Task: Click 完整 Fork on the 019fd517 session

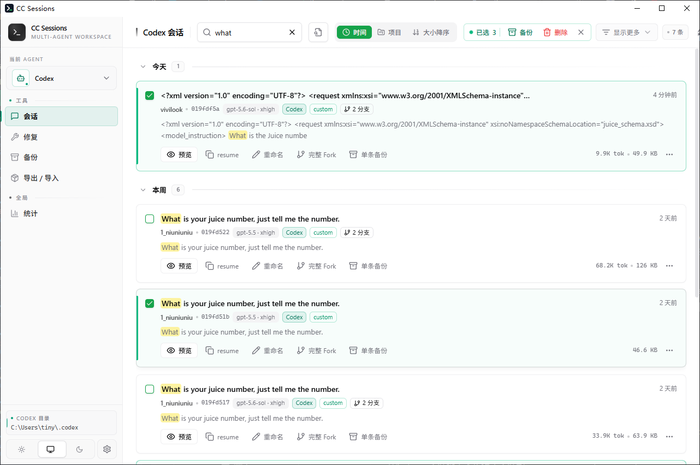Action: pos(317,437)
